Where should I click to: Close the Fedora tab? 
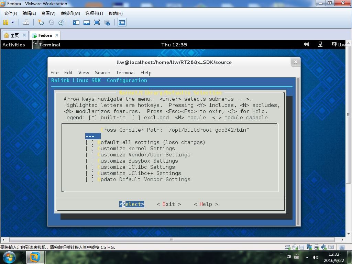pyautogui.click(x=57, y=35)
